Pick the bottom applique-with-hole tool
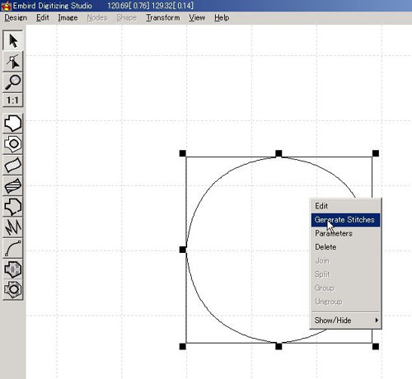 (13, 290)
